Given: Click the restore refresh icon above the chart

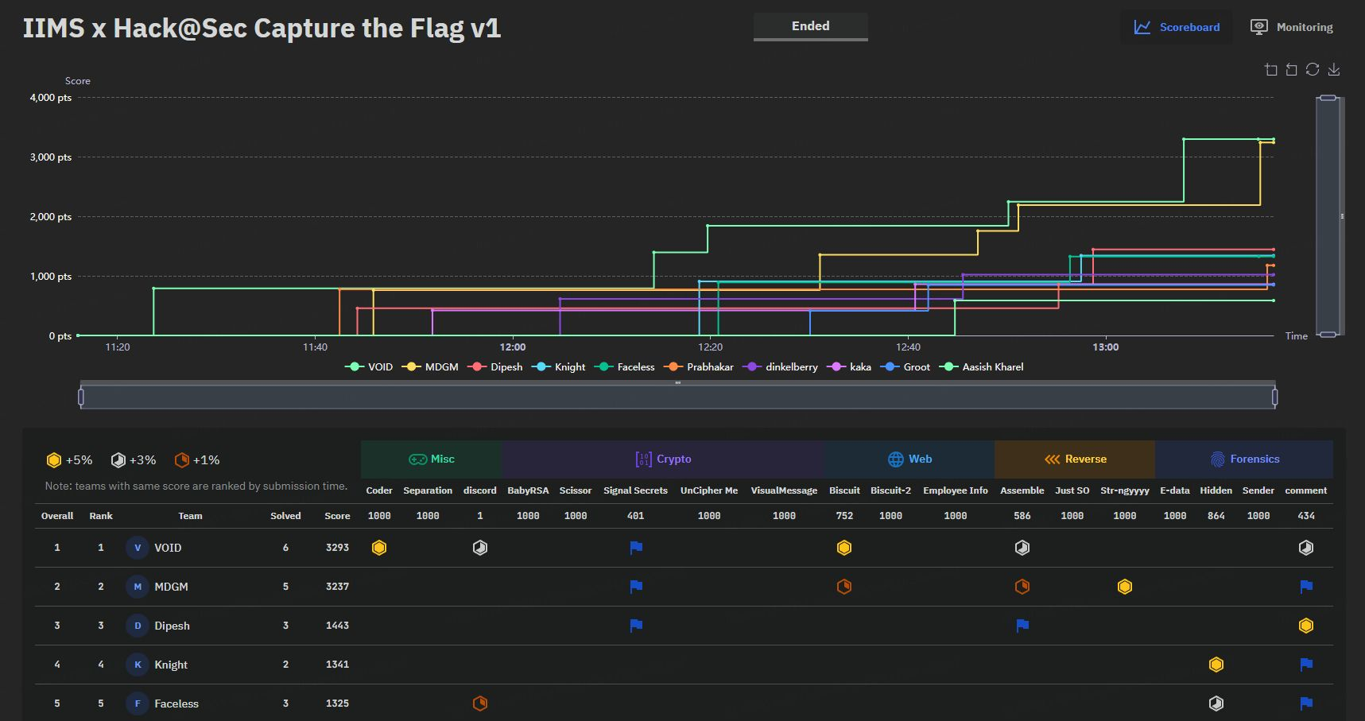Looking at the screenshot, I should [x=1313, y=70].
